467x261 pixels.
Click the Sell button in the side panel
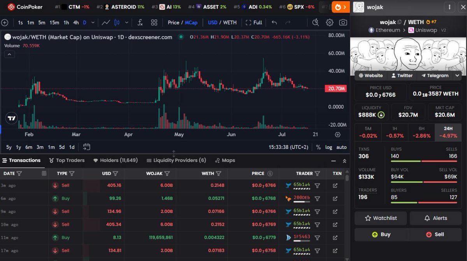coord(435,235)
